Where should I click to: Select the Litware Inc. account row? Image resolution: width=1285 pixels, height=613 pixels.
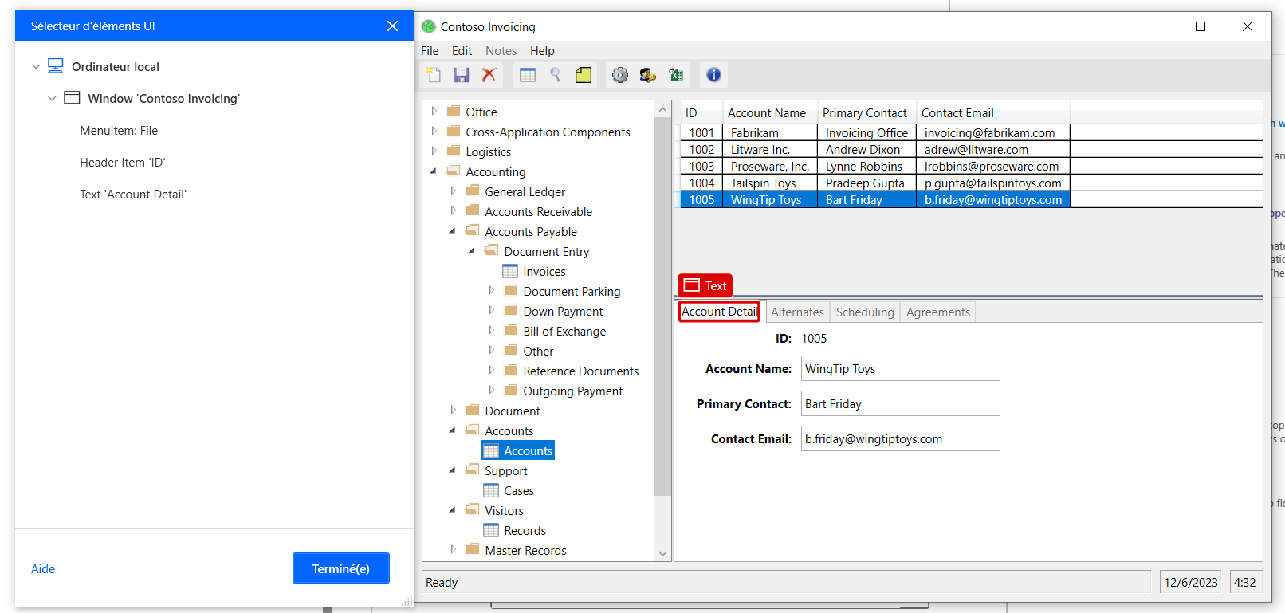(971, 149)
